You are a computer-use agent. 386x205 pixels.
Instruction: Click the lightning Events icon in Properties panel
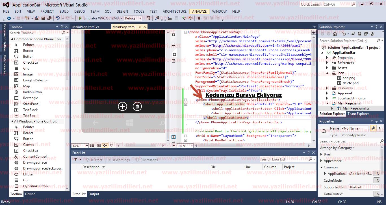coord(380,128)
